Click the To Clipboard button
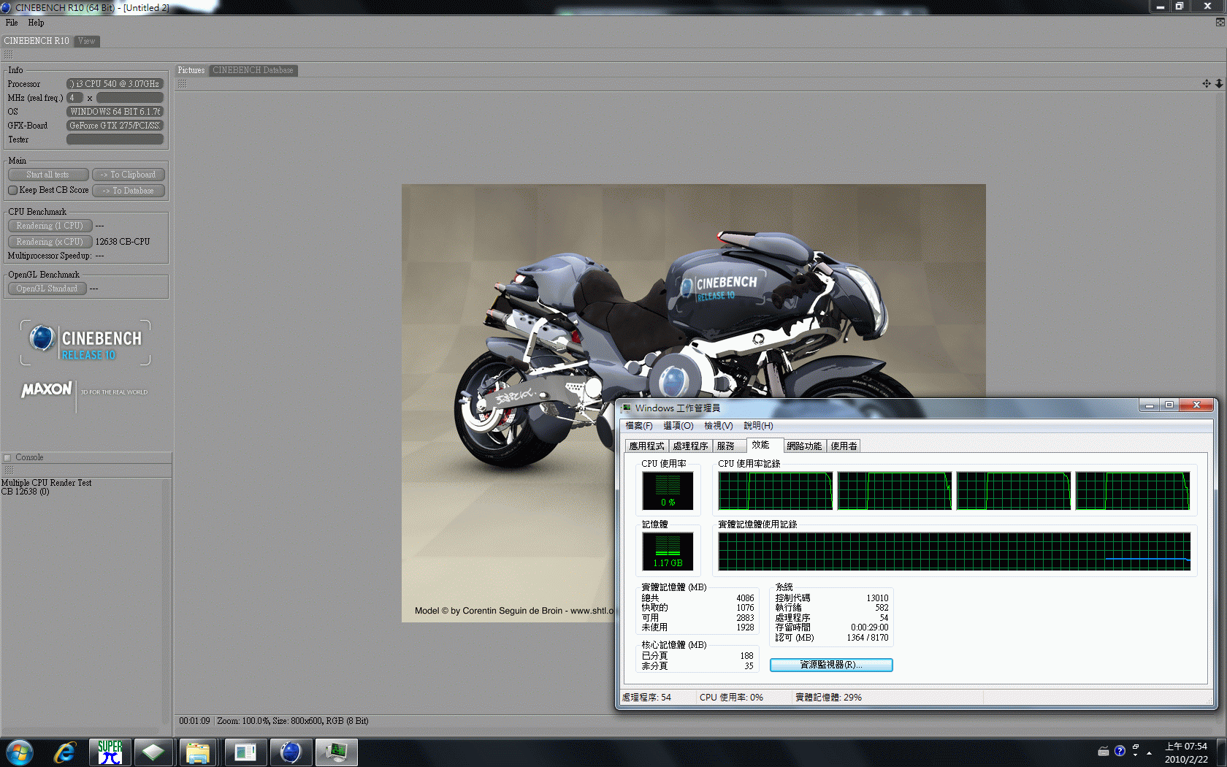Image resolution: width=1227 pixels, height=767 pixels. [x=129, y=175]
